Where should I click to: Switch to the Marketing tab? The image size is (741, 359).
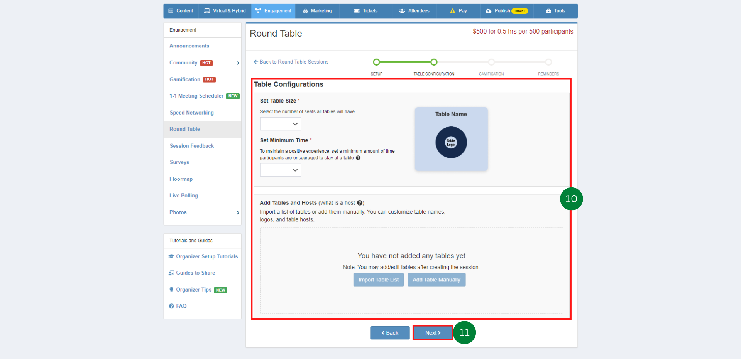tap(317, 11)
